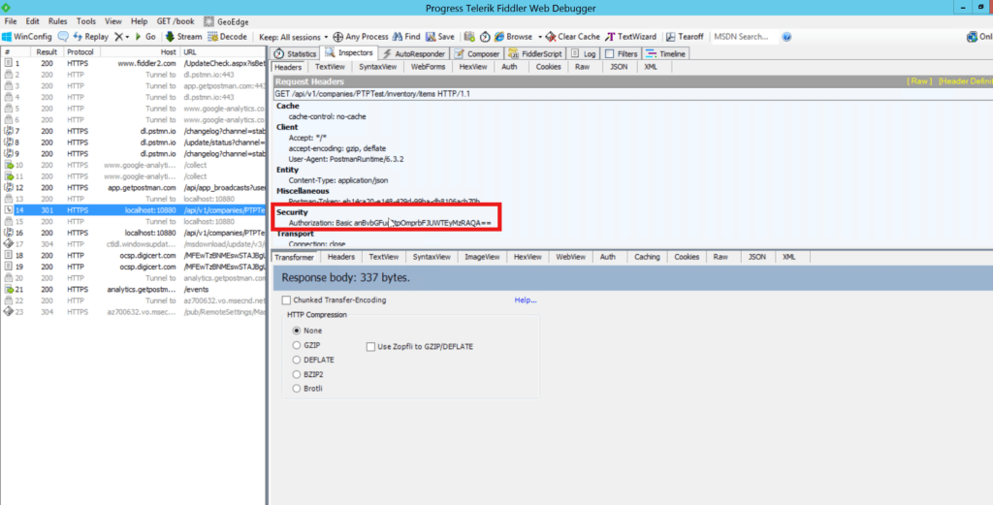Open the Timeline tab
The width and height of the screenshot is (993, 505).
pyautogui.click(x=665, y=53)
